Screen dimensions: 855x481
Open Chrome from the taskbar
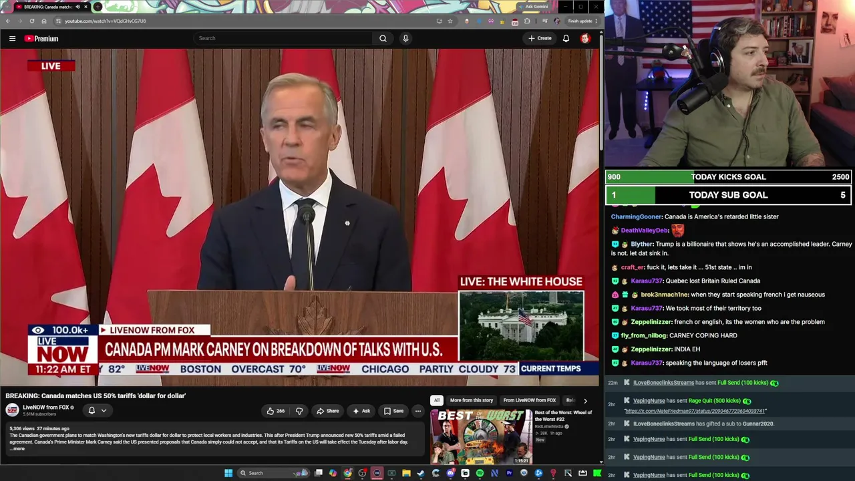point(347,473)
